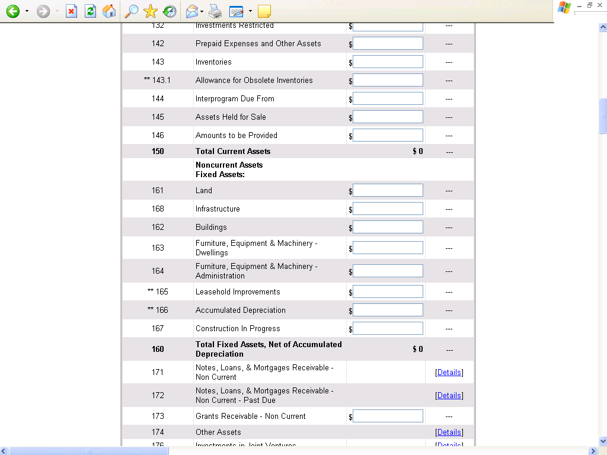
Task: Click the vertical scrollbar down arrow
Action: (x=602, y=441)
